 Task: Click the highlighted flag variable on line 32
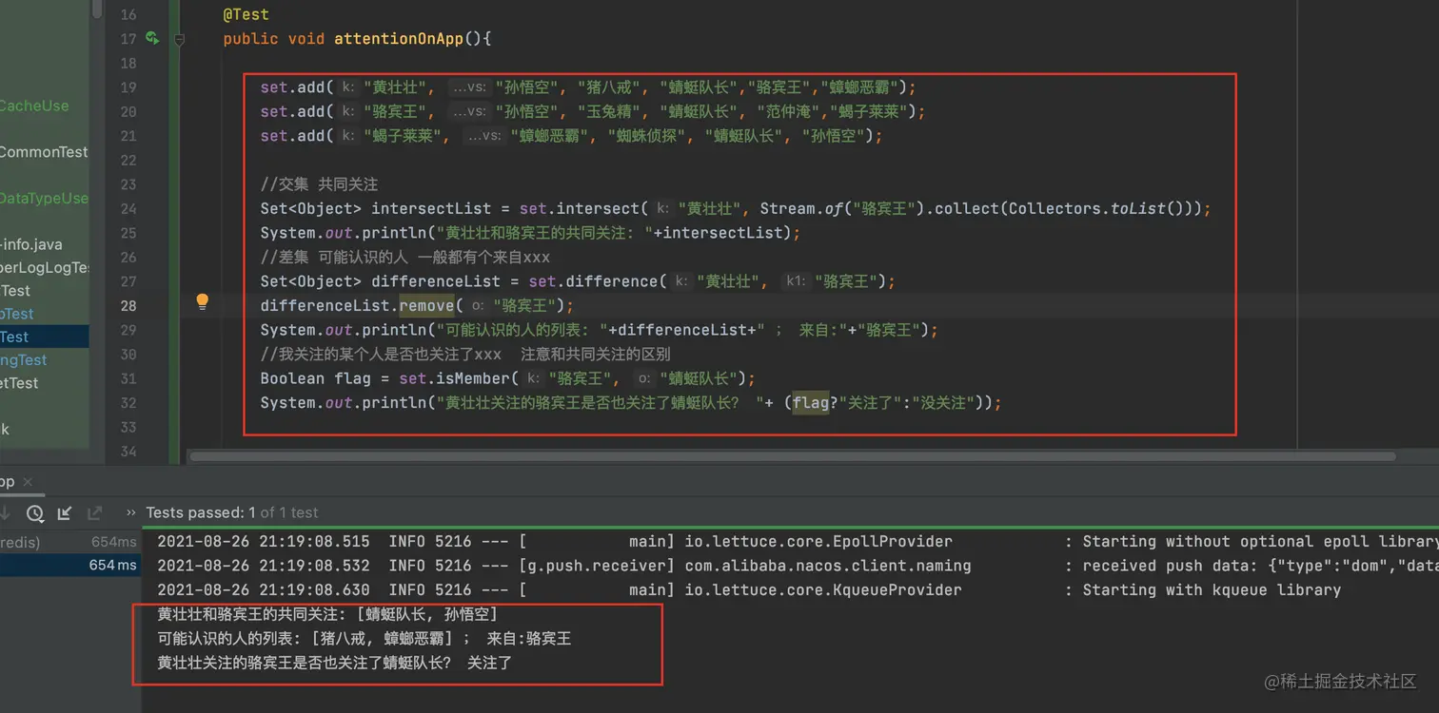811,402
